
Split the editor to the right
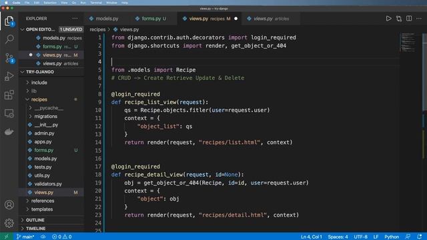coord(409,19)
